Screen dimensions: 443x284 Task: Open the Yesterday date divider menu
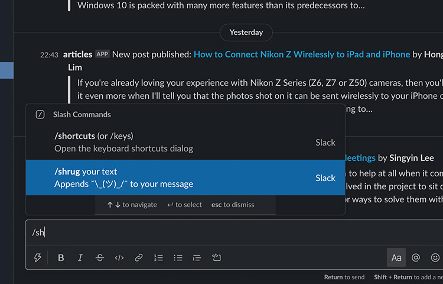coord(246,33)
